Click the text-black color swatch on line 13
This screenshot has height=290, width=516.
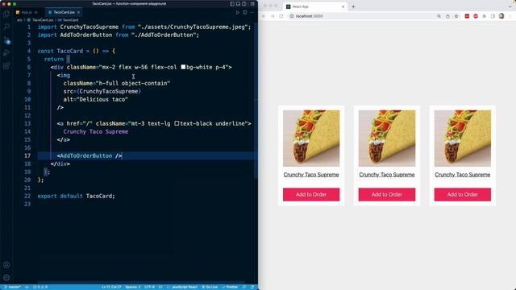pos(177,123)
